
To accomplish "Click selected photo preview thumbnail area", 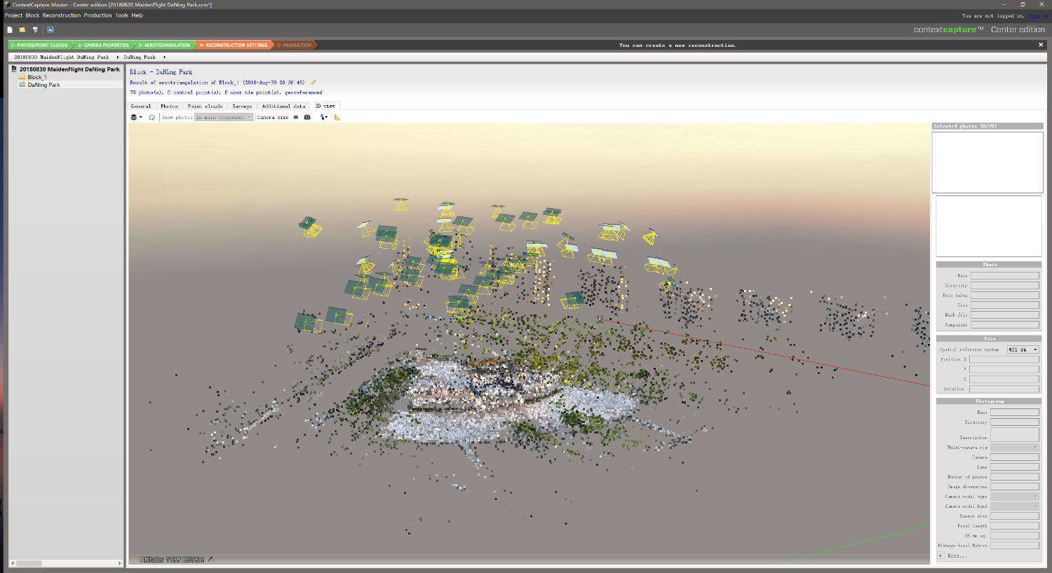I will (987, 162).
